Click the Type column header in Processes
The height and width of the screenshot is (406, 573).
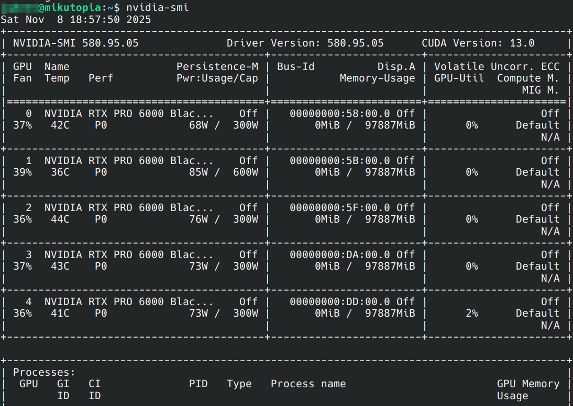click(239, 384)
